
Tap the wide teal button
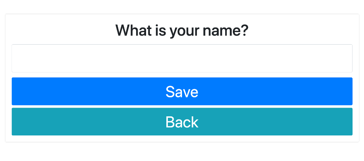(182, 122)
